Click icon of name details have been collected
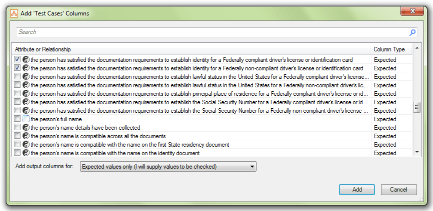 (26, 128)
